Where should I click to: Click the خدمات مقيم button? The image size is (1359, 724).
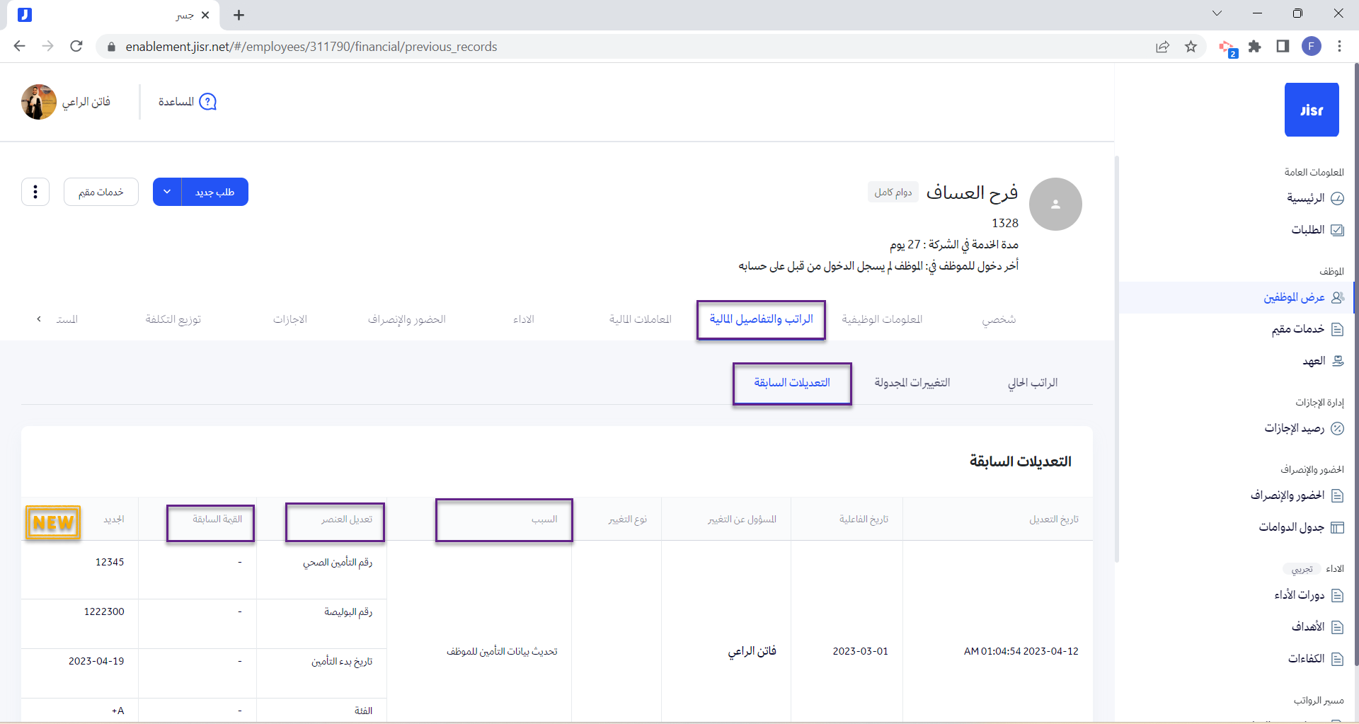[101, 192]
